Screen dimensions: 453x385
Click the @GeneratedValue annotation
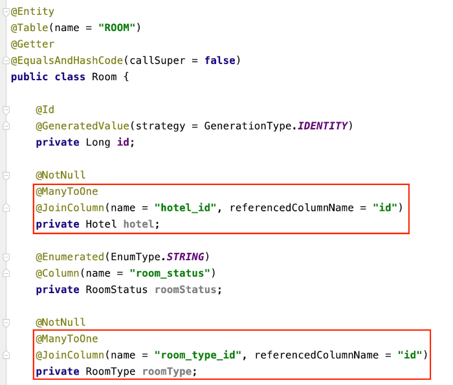(83, 126)
